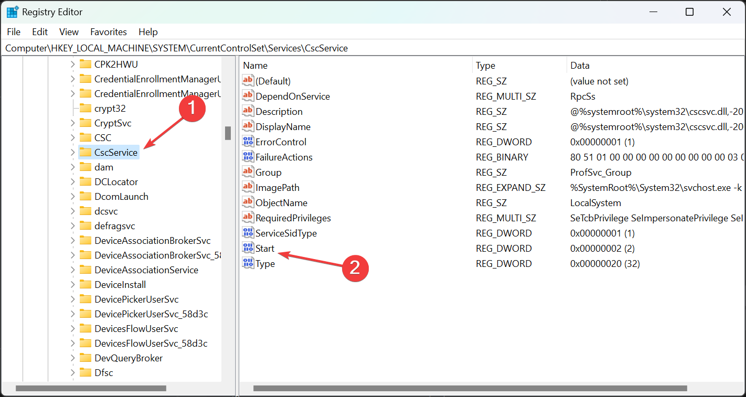The image size is (746, 397).
Task: Expand the DevicePickerUserSvc_58d3c key
Action: (x=72, y=314)
